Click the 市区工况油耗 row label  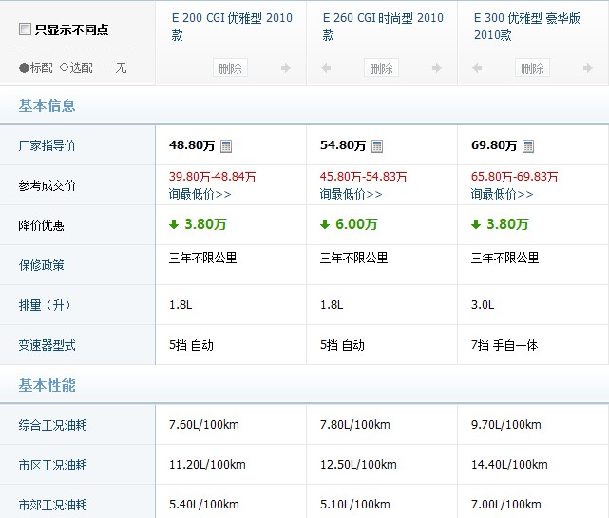point(52,465)
